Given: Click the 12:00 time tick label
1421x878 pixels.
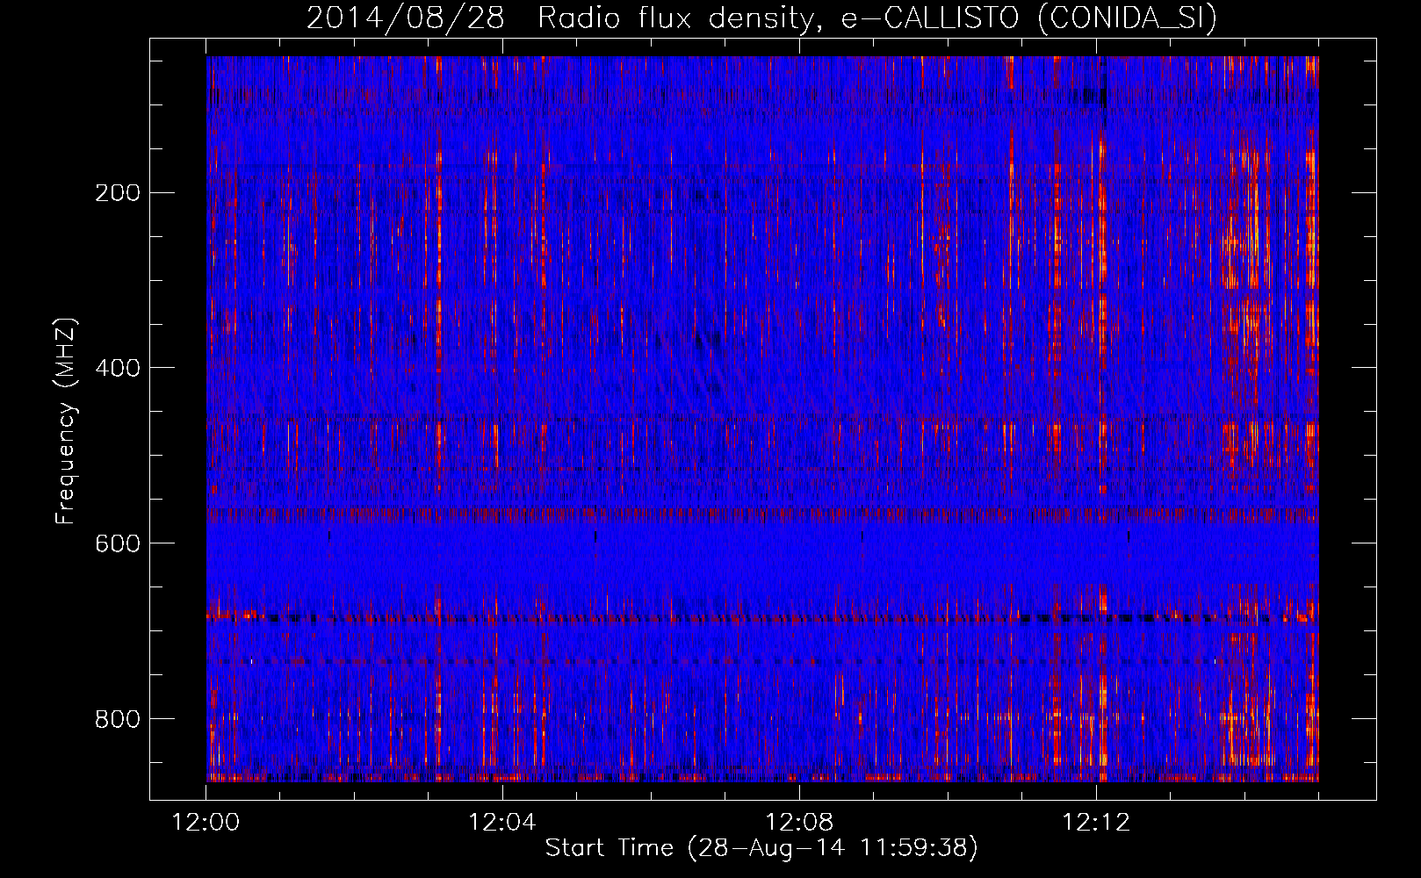Looking at the screenshot, I should tap(206, 823).
